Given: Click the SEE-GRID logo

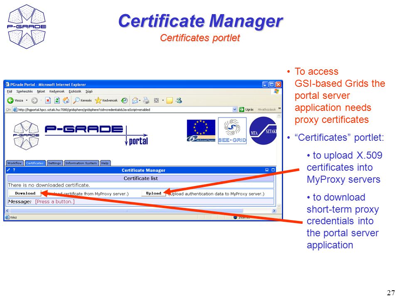Looking at the screenshot, I should [x=232, y=131].
